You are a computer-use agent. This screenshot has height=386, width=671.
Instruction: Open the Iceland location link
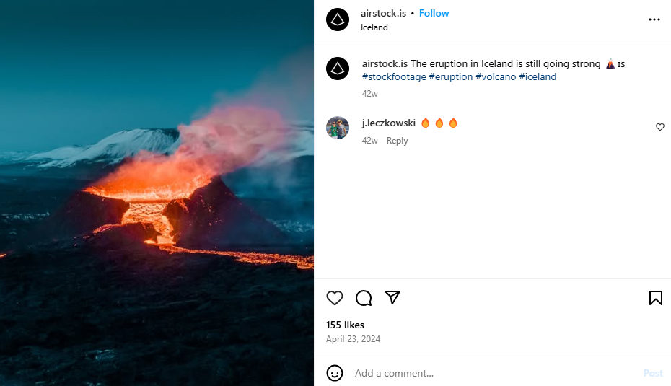click(x=374, y=27)
